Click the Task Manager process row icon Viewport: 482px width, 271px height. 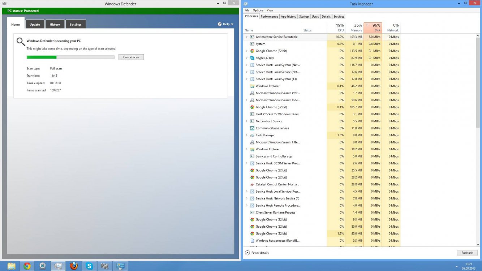tap(252, 135)
